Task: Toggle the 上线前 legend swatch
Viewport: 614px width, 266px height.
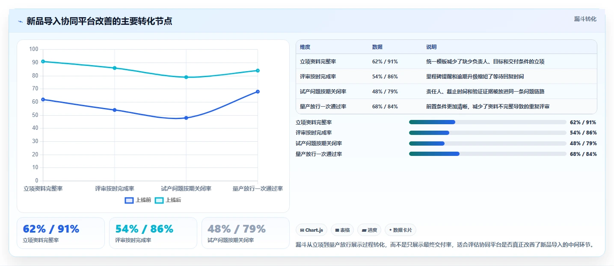Action: [x=129, y=200]
